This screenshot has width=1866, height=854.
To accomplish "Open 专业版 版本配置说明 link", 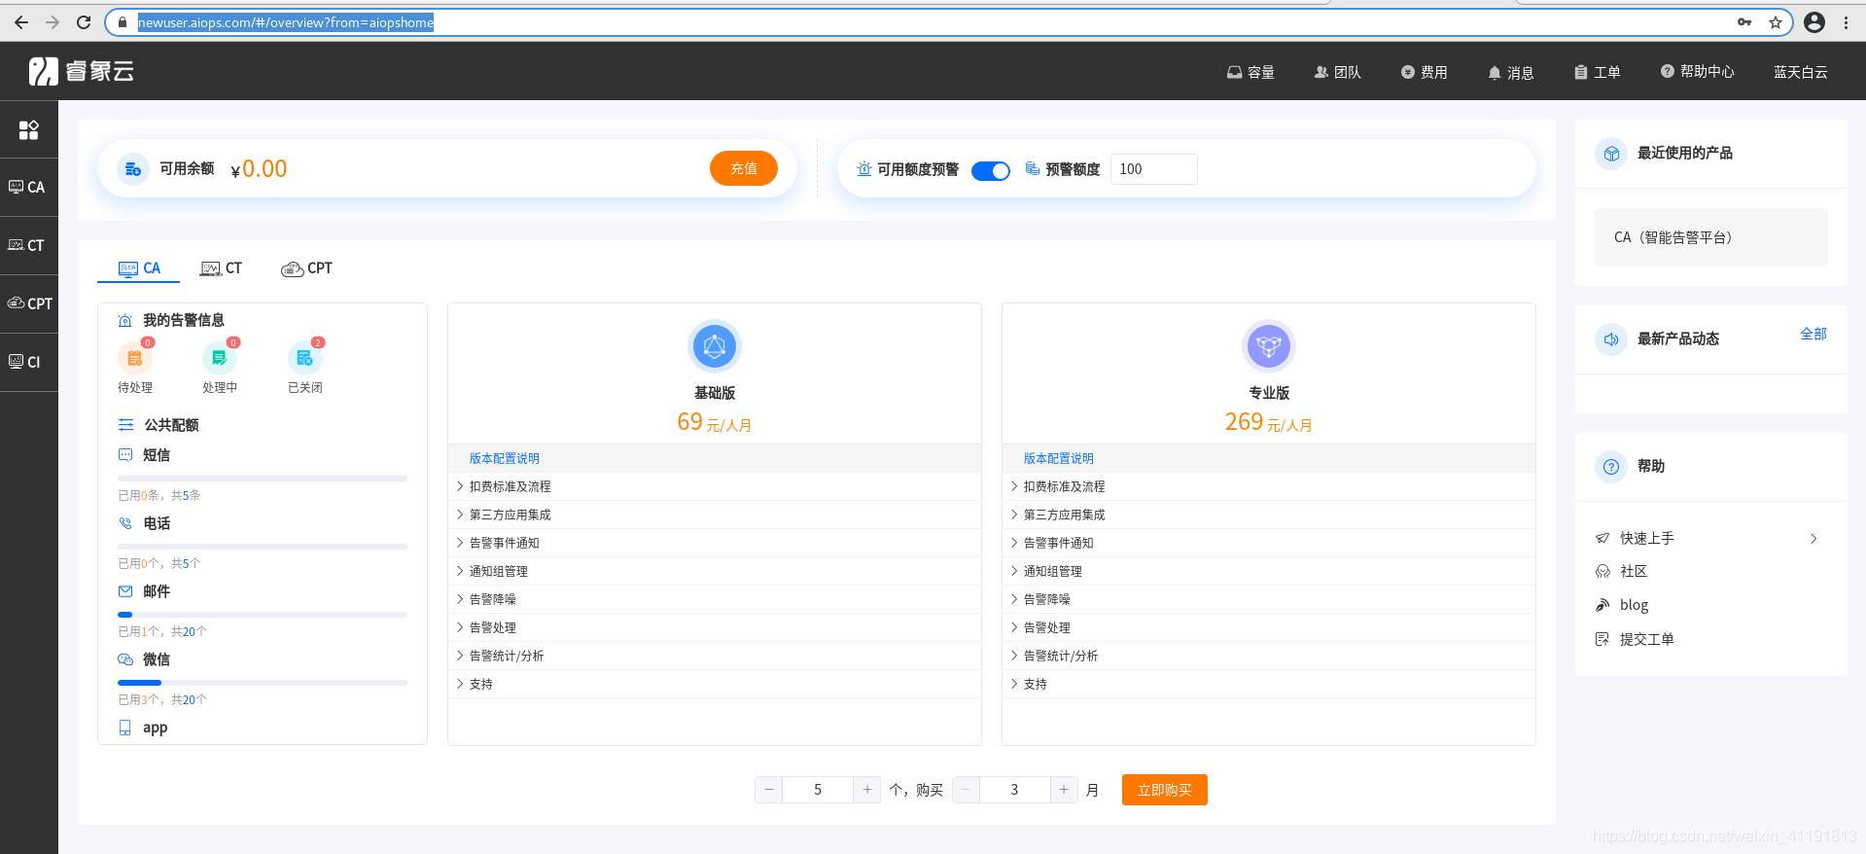I will (x=1058, y=458).
